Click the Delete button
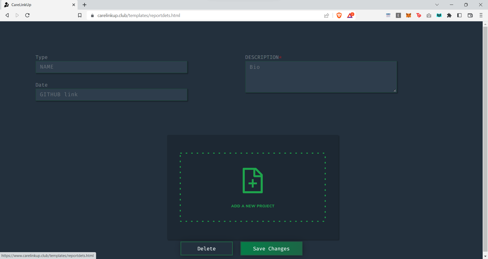The image size is (488, 259). [206, 249]
